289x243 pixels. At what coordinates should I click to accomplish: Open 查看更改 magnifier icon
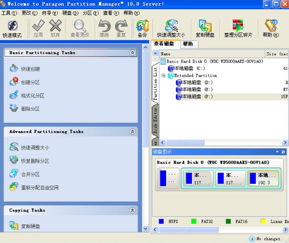click(80, 29)
